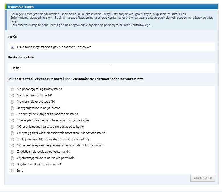Select 'NK jest niemodna' radio option
This screenshot has height=192, width=222.
12,127
